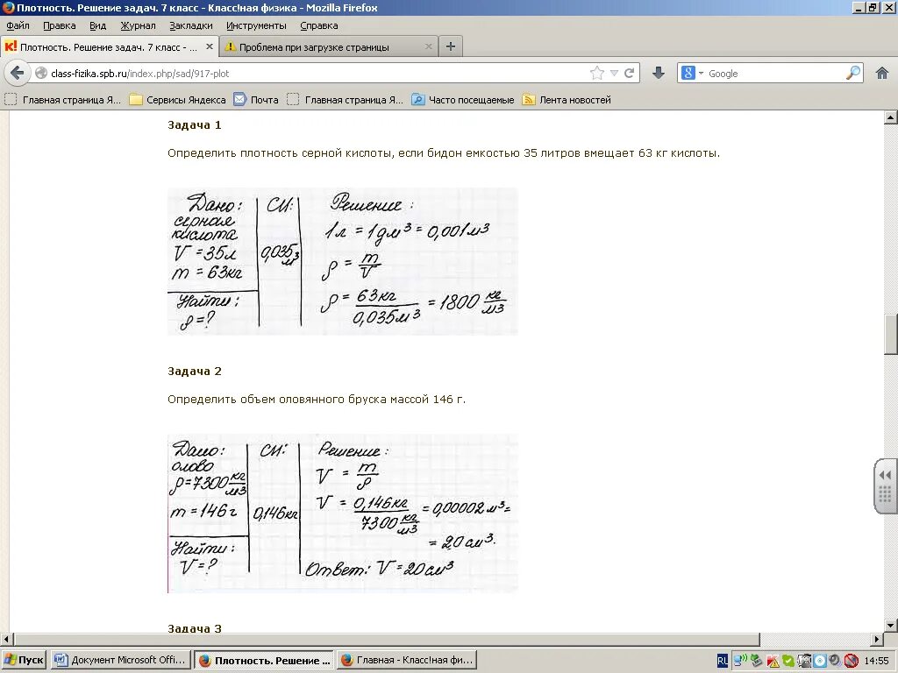Open the Downloads arrow button

click(x=659, y=74)
